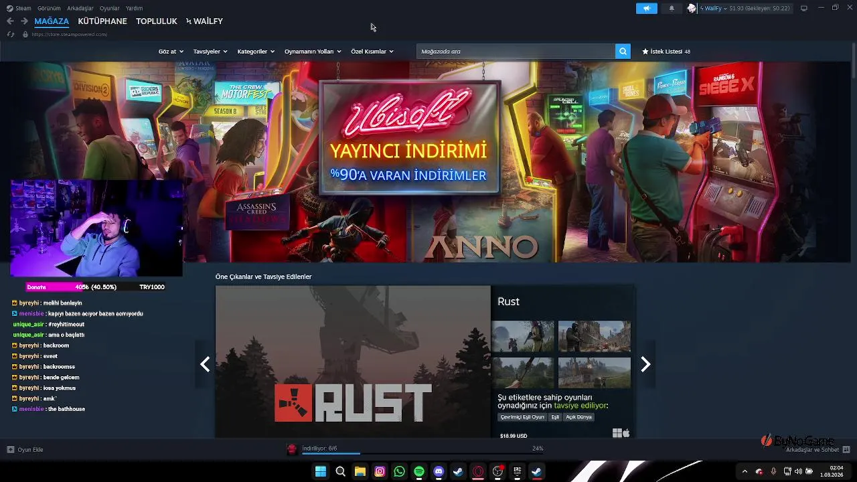
Task: Open Arkadaşlar ve Sohbet panel
Action: (817, 450)
